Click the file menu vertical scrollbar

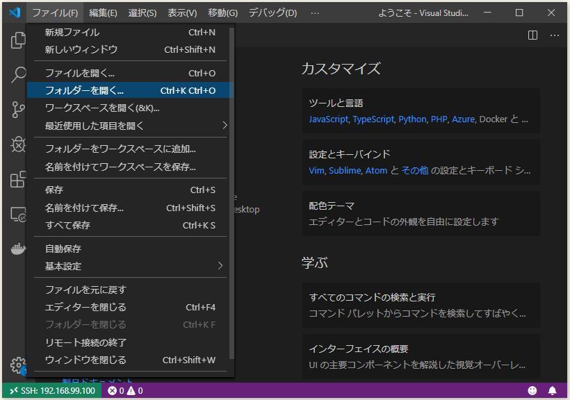pos(231,193)
